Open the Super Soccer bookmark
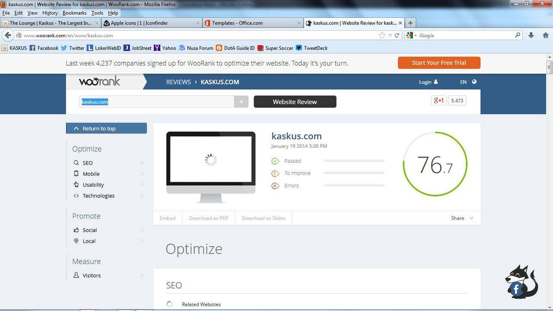553x311 pixels. [275, 48]
